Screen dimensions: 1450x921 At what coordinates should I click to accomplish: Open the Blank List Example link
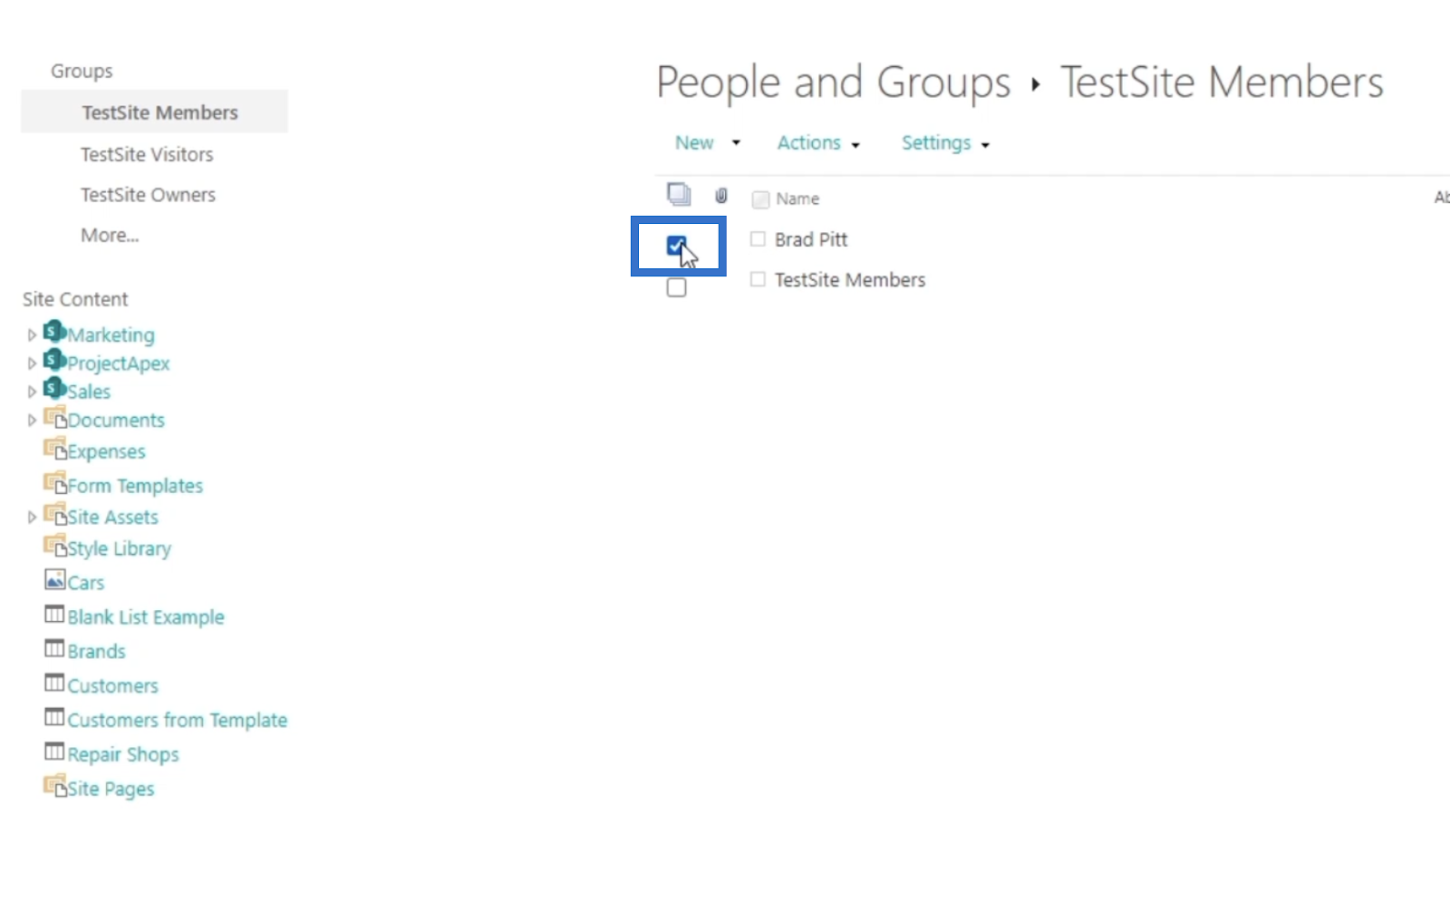(146, 617)
